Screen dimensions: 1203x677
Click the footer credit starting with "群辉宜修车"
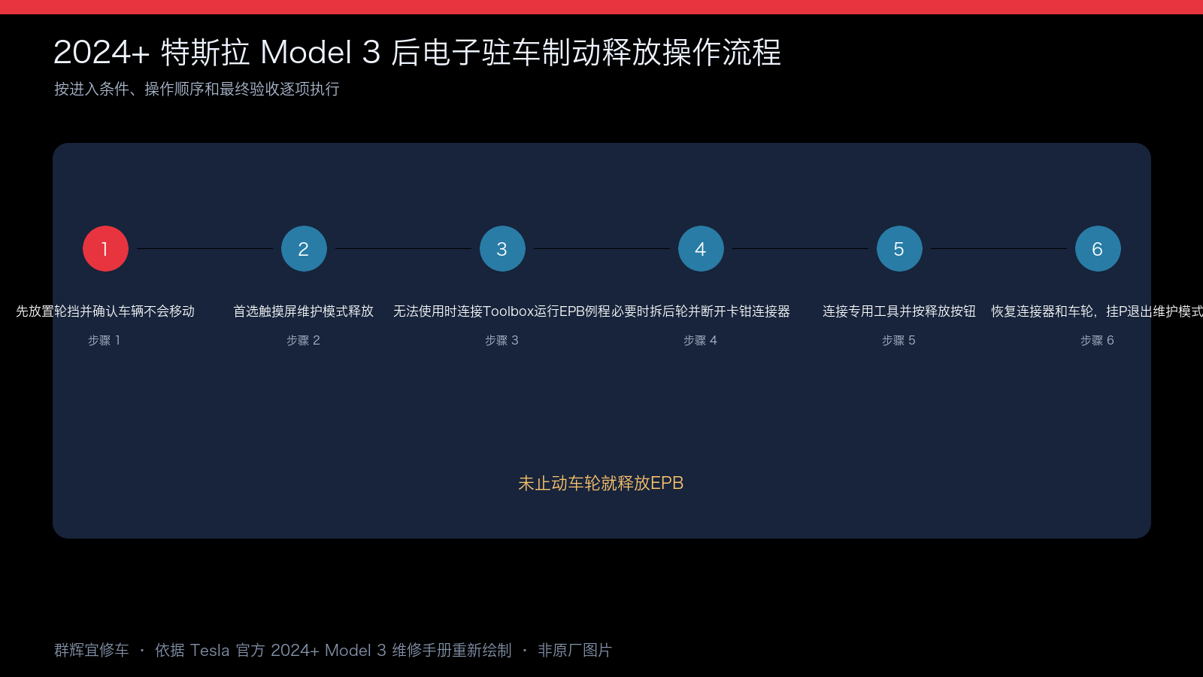tap(333, 650)
